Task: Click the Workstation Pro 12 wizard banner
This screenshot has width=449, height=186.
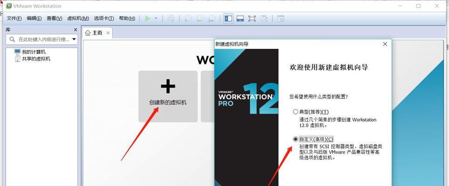Action: pos(246,118)
